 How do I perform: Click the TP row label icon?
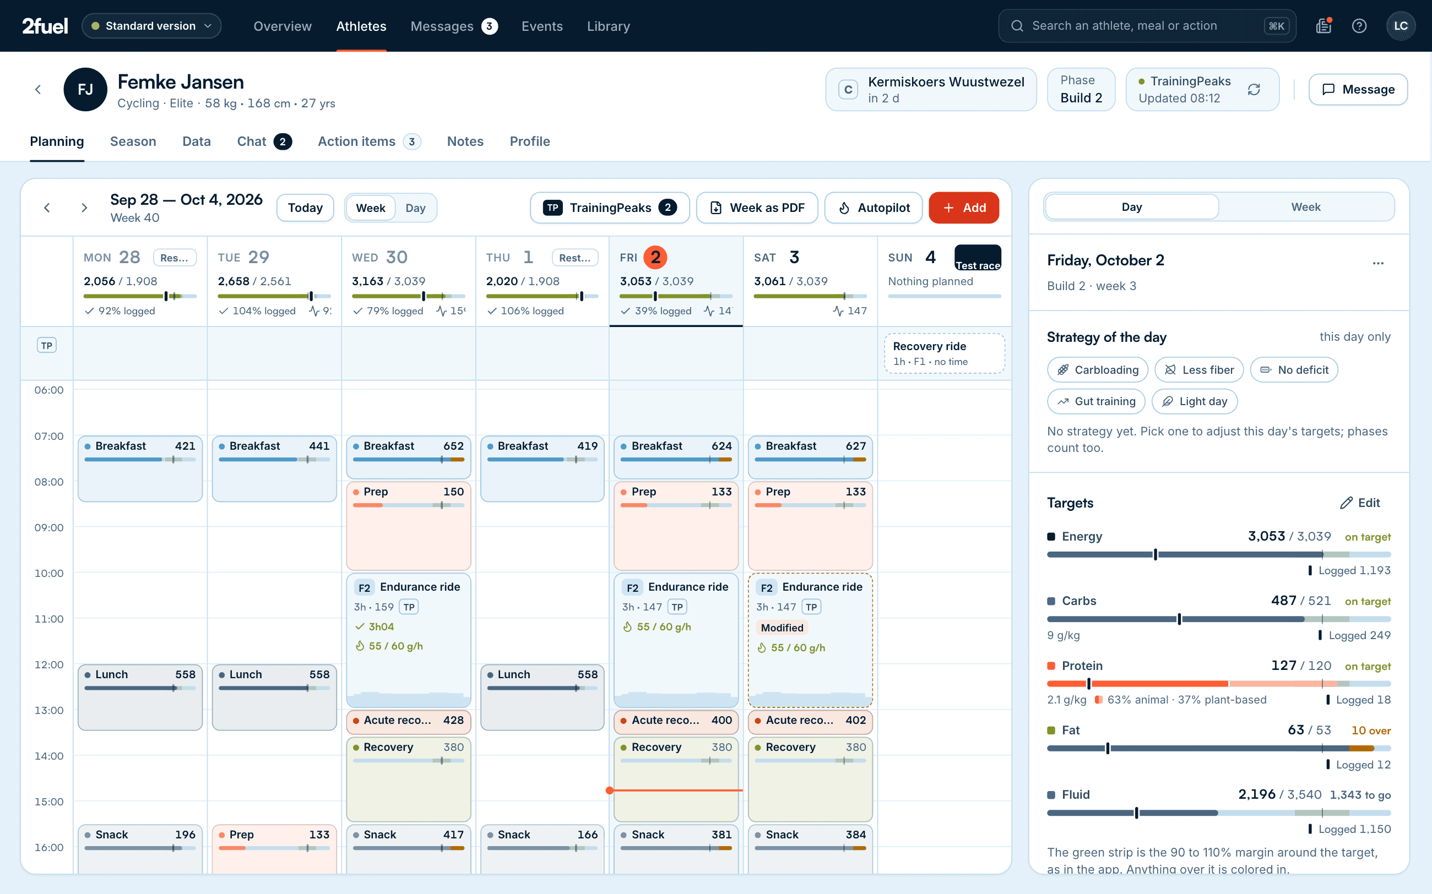click(47, 345)
